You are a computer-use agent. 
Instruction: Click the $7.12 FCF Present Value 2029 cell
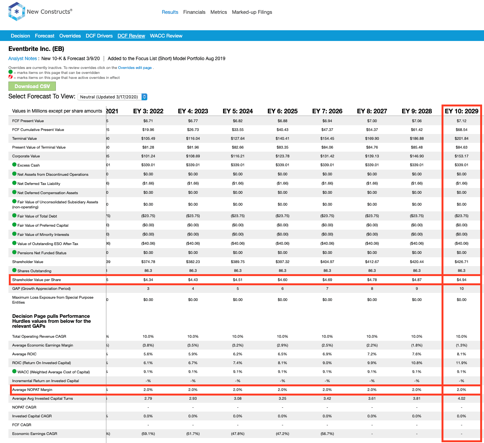(x=461, y=121)
